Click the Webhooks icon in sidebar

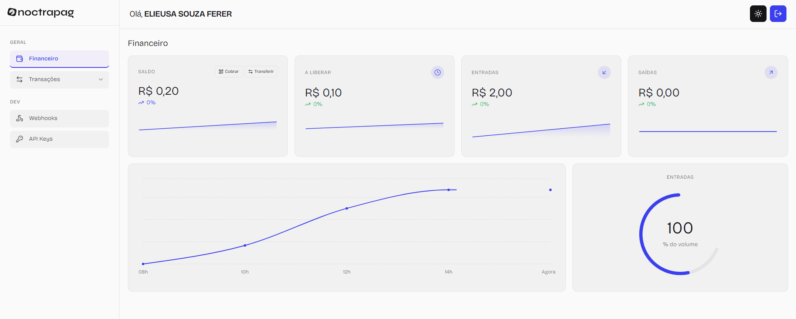point(19,118)
